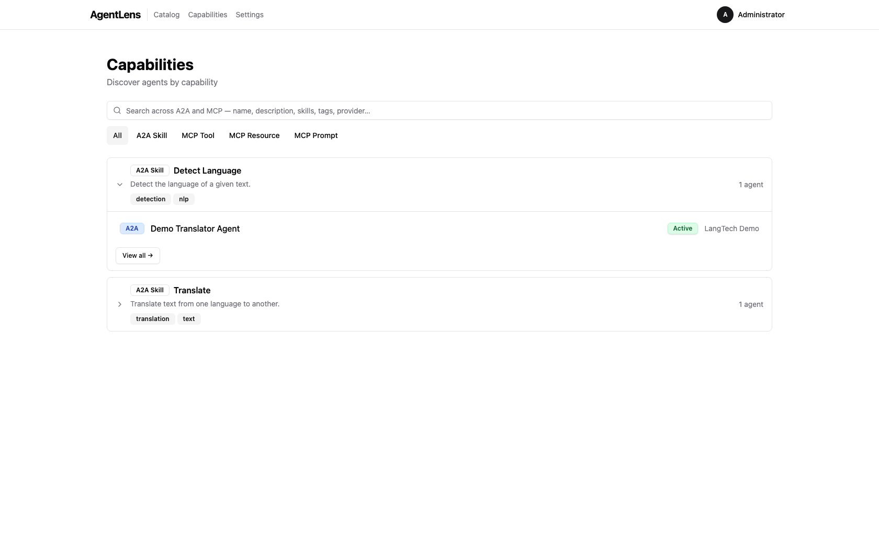Image resolution: width=879 pixels, height=549 pixels.
Task: Click the A2A Skill badge beside Translate
Action: pyautogui.click(x=149, y=290)
